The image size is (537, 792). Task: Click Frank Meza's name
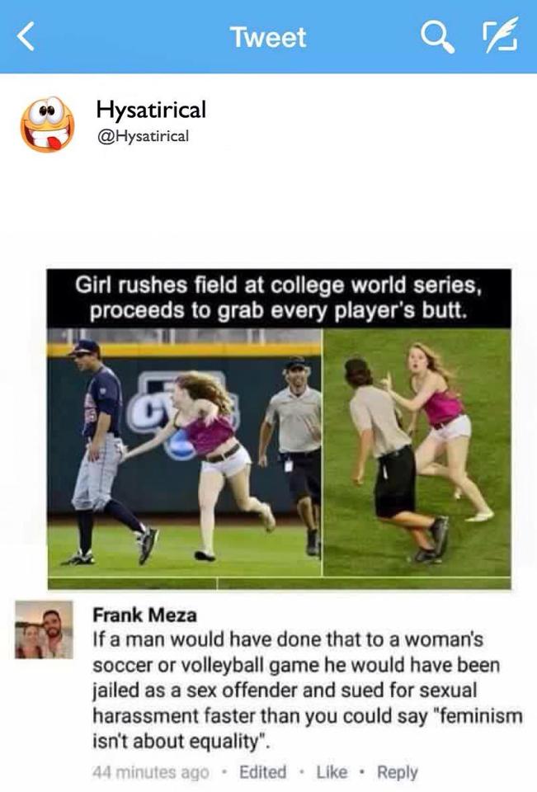144,615
